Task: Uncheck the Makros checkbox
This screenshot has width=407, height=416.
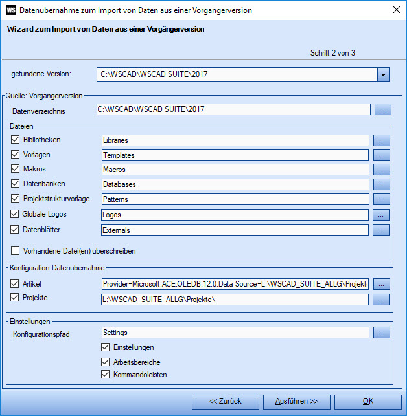Action: click(x=15, y=169)
